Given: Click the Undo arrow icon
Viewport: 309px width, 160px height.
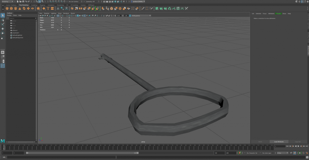Looking at the screenshot, I should coord(25,2).
